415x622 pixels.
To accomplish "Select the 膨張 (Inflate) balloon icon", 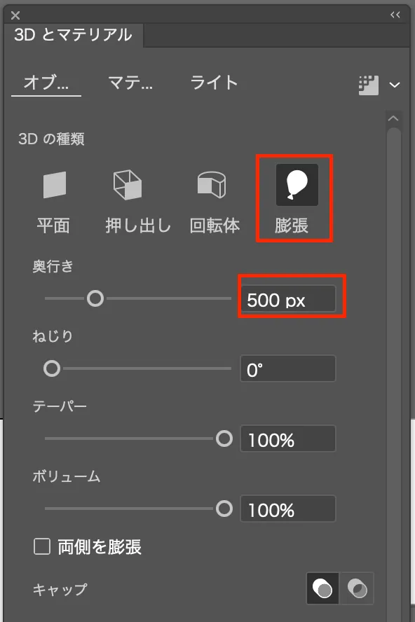I will pos(297,185).
